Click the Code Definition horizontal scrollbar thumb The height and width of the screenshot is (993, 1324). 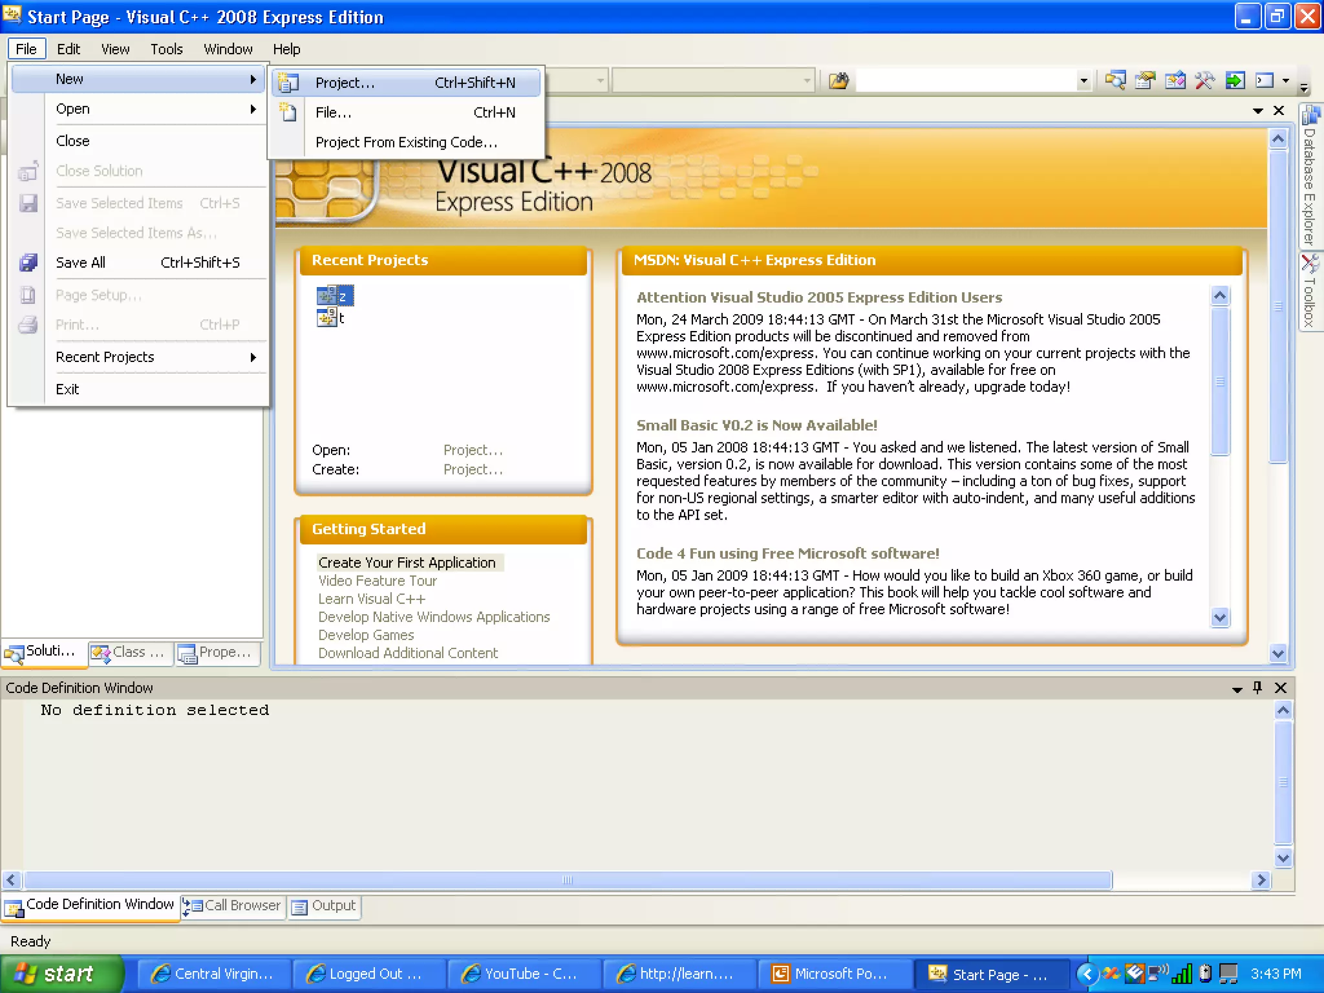[x=568, y=880]
